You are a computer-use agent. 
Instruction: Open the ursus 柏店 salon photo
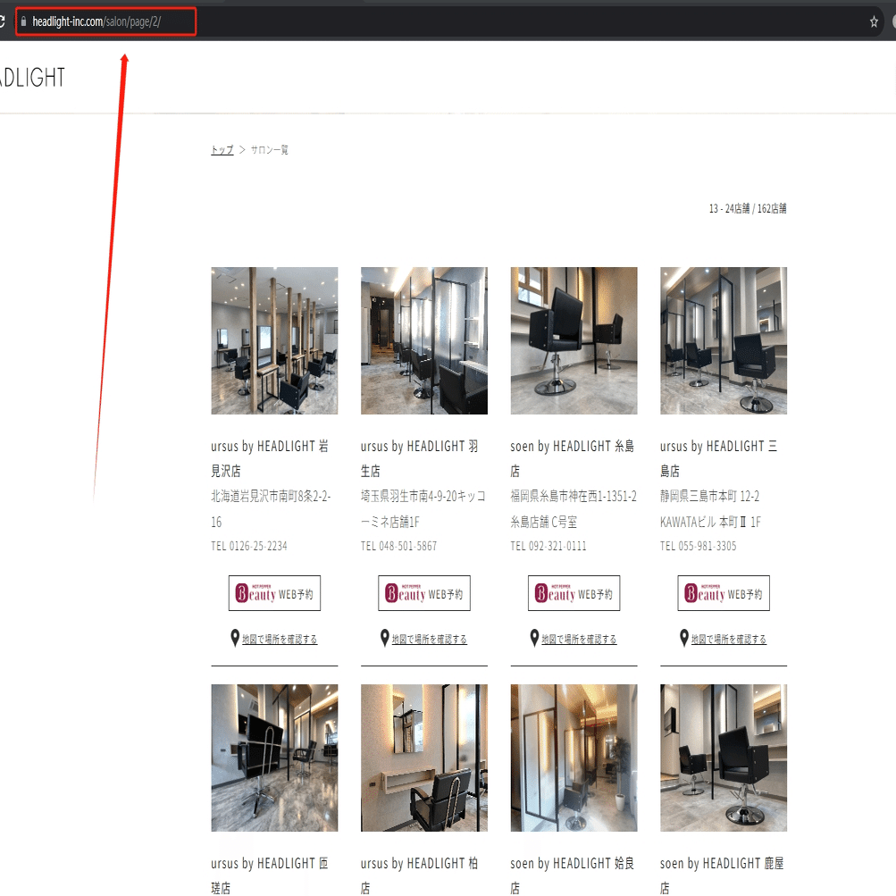[x=424, y=758]
